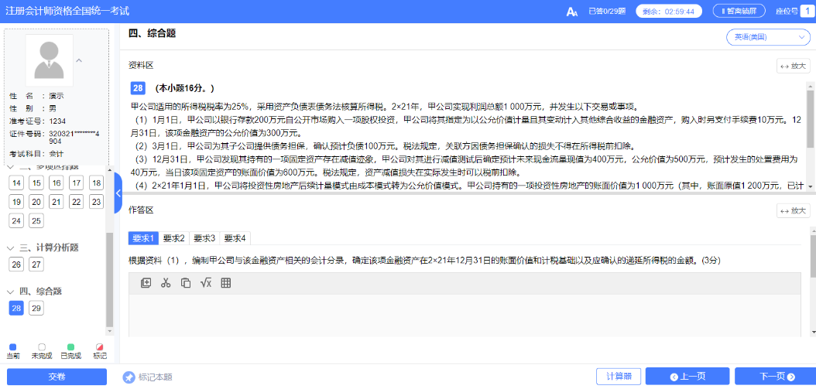816x389 pixels.
Task: Click the sidebar question list scrollbar
Action: [108, 278]
